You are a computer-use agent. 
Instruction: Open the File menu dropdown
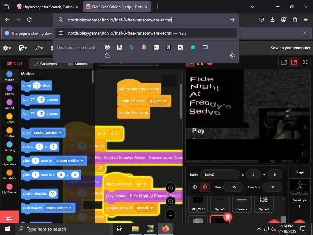pos(23,48)
